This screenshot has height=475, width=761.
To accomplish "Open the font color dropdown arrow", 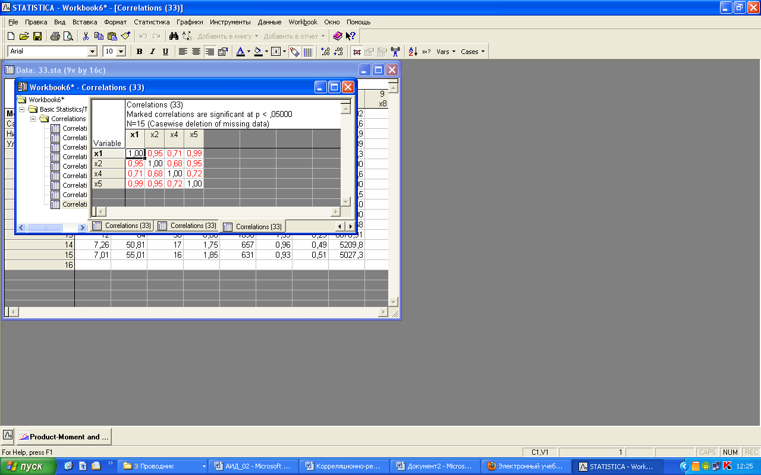I will coord(249,52).
